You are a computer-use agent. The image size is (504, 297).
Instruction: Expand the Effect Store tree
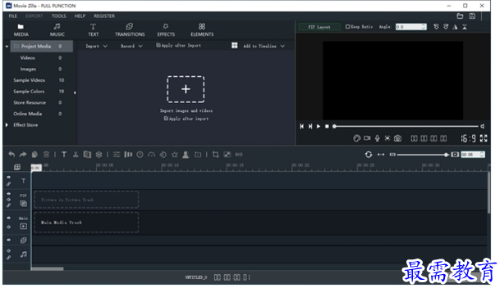pos(7,125)
